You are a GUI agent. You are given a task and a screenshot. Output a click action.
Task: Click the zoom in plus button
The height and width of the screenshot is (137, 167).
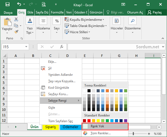click(x=149, y=134)
